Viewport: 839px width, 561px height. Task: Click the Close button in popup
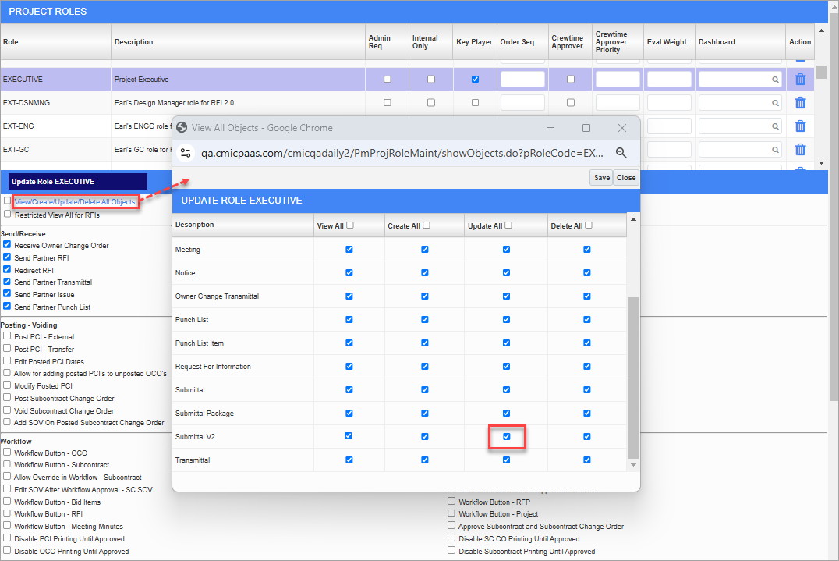tap(626, 178)
